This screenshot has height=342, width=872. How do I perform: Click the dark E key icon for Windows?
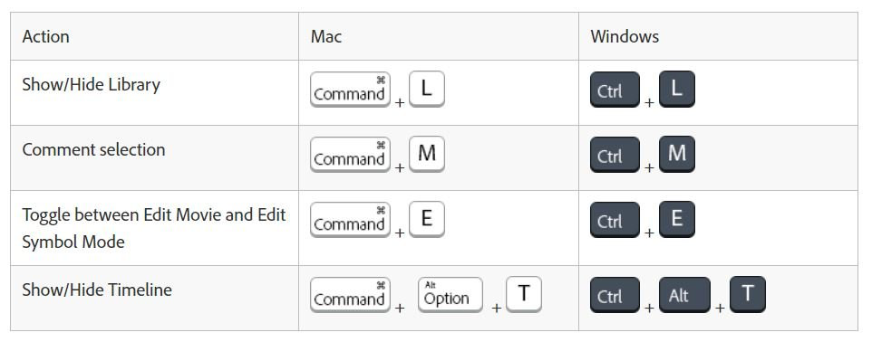677,219
